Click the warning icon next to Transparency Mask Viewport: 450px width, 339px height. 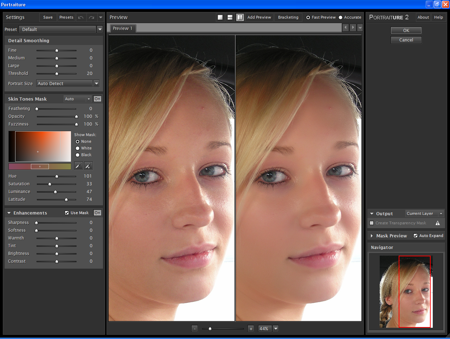[x=438, y=223]
